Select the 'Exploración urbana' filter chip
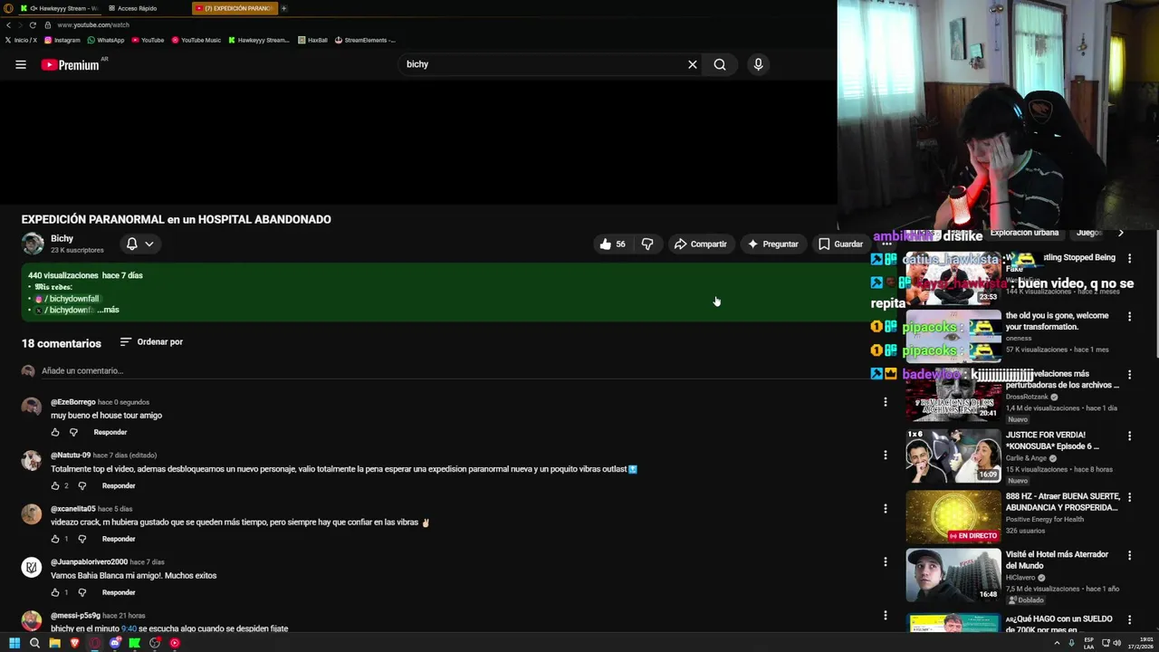This screenshot has width=1159, height=652. click(1024, 233)
